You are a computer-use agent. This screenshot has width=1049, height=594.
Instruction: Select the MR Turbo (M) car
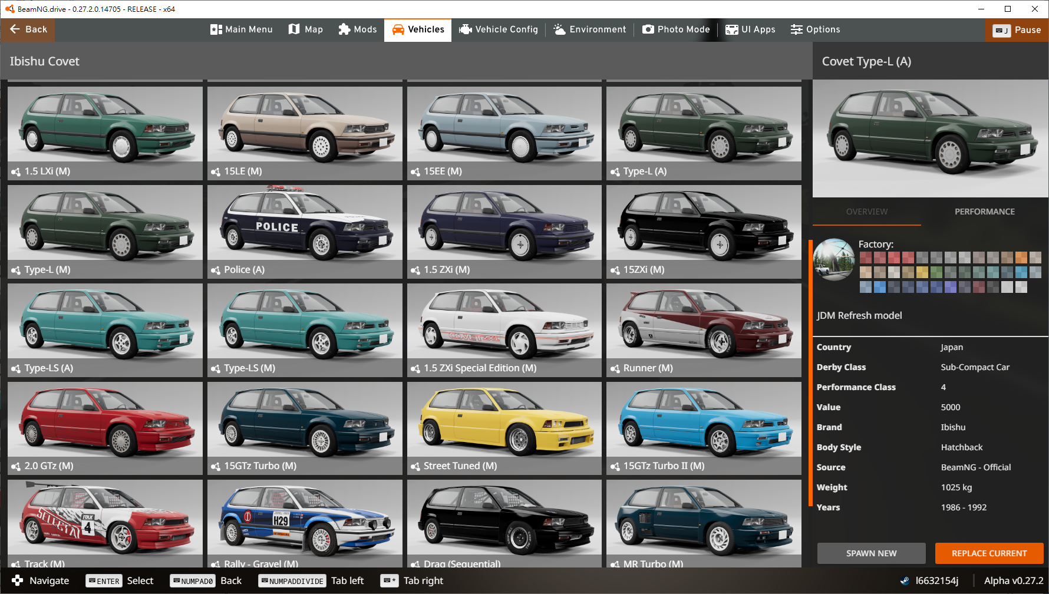point(704,524)
